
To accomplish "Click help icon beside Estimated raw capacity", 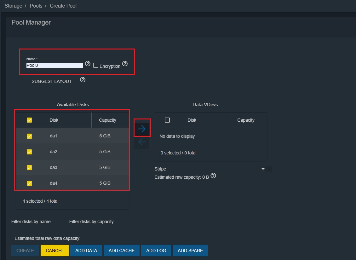I will point(213,176).
